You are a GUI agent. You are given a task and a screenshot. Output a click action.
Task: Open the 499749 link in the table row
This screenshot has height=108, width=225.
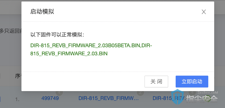tap(50, 98)
